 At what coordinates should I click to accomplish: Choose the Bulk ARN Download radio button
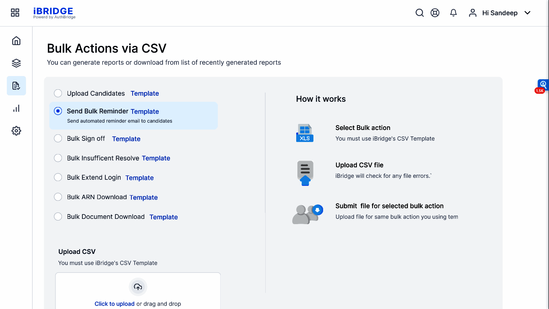(58, 197)
